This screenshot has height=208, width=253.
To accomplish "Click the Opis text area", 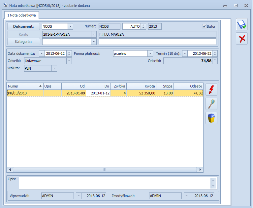I will [114, 183].
